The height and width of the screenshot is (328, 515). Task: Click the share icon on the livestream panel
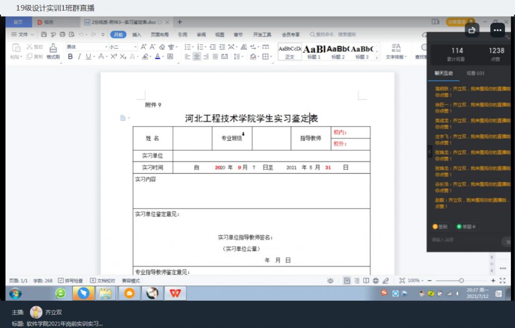point(472,30)
